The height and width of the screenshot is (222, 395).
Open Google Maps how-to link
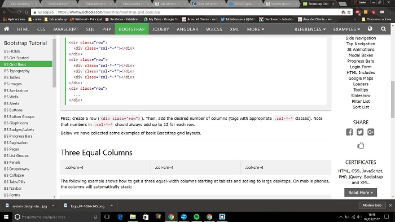pos(361,78)
